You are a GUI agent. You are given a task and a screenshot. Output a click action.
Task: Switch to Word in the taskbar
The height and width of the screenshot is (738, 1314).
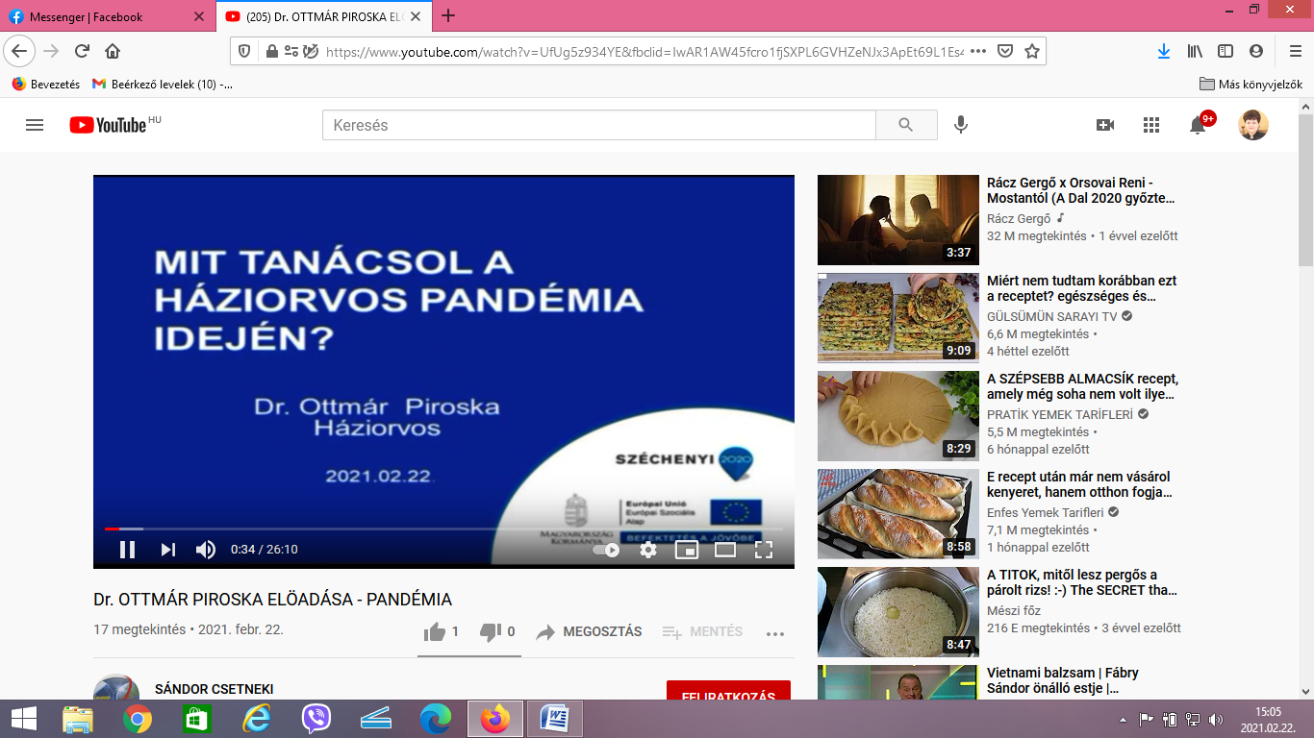(x=555, y=719)
